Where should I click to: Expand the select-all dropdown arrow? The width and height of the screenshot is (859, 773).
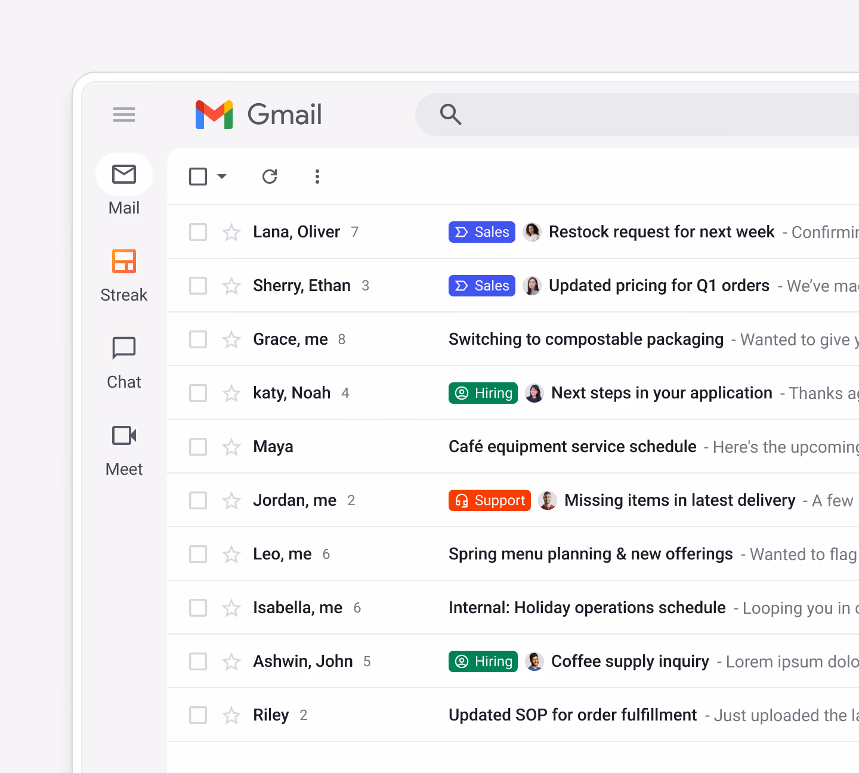click(222, 177)
